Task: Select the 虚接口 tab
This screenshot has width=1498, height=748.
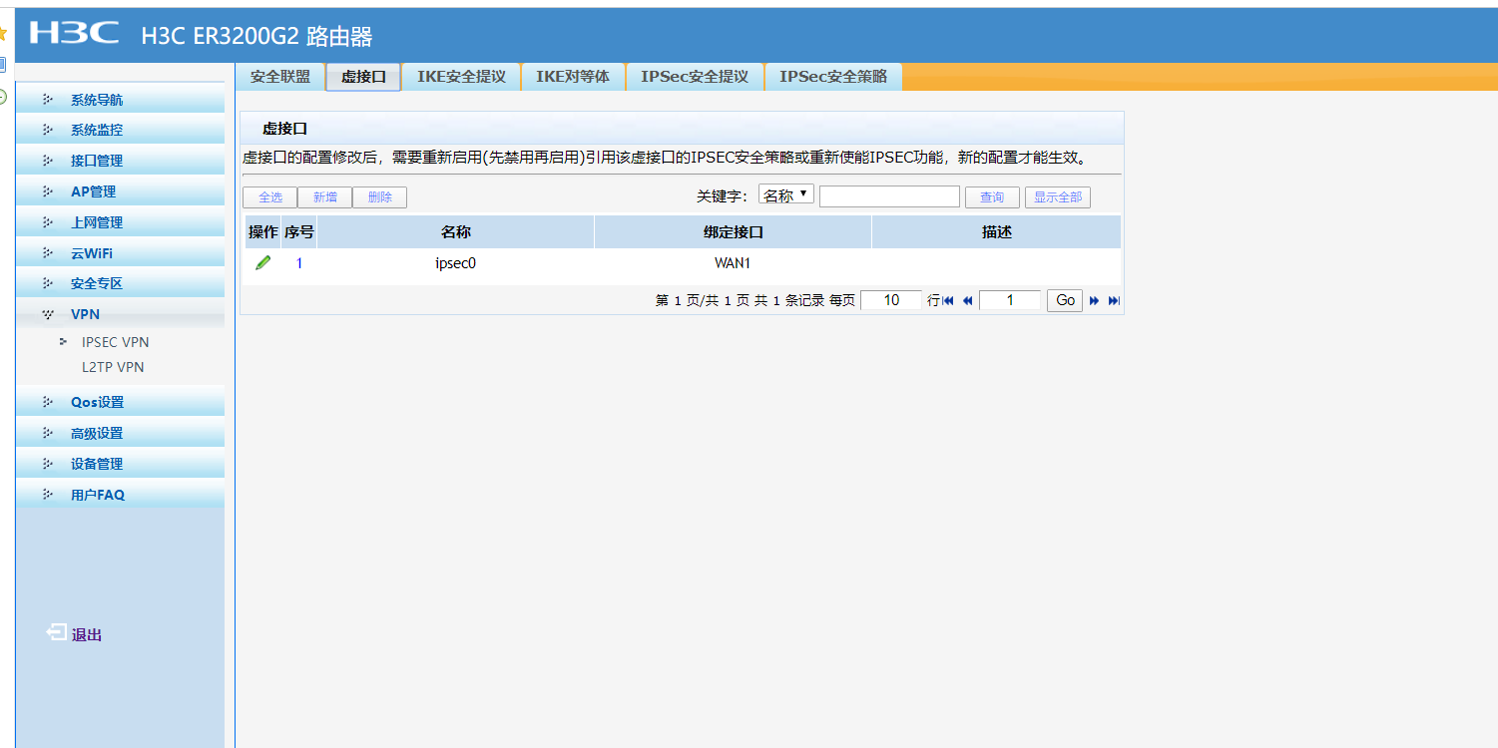Action: (363, 77)
